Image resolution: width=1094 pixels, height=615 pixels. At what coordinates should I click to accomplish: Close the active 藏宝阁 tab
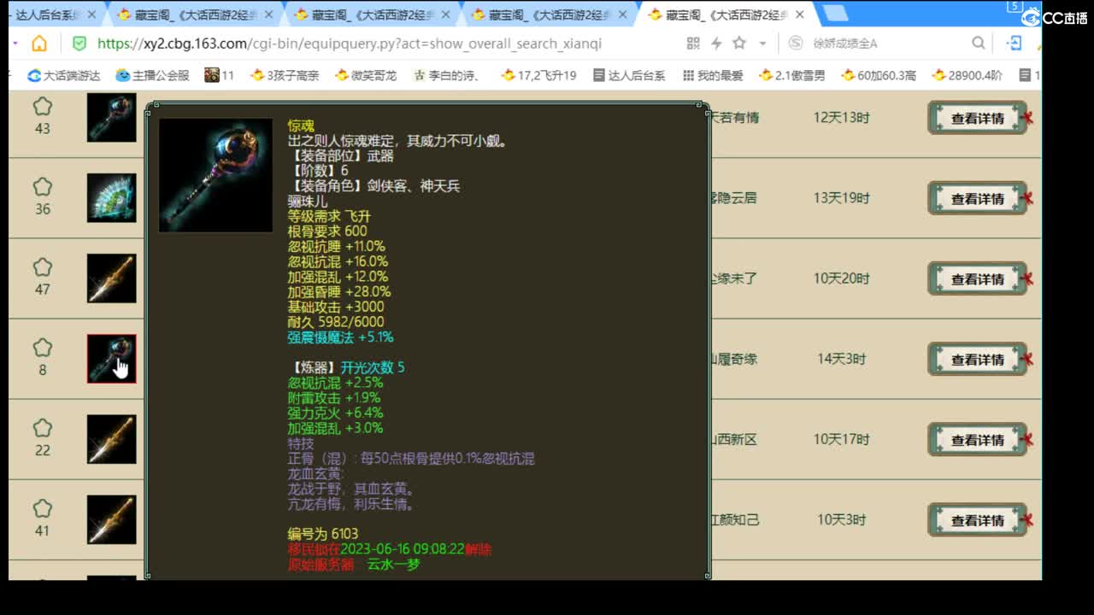pos(800,15)
